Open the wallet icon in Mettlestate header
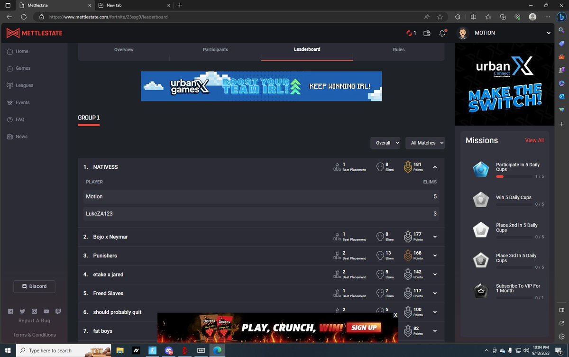569x357 pixels. [x=427, y=33]
